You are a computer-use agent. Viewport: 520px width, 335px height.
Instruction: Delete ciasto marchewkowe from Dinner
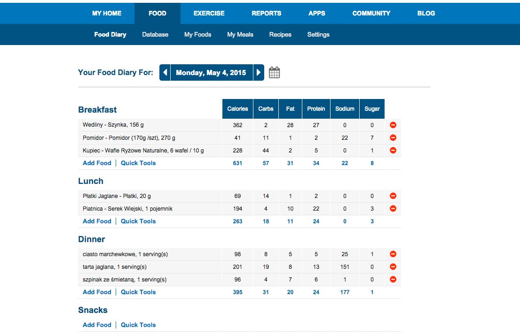click(393, 254)
